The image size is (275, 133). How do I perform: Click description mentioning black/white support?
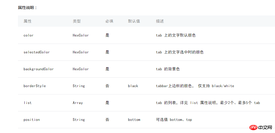coord(195,86)
